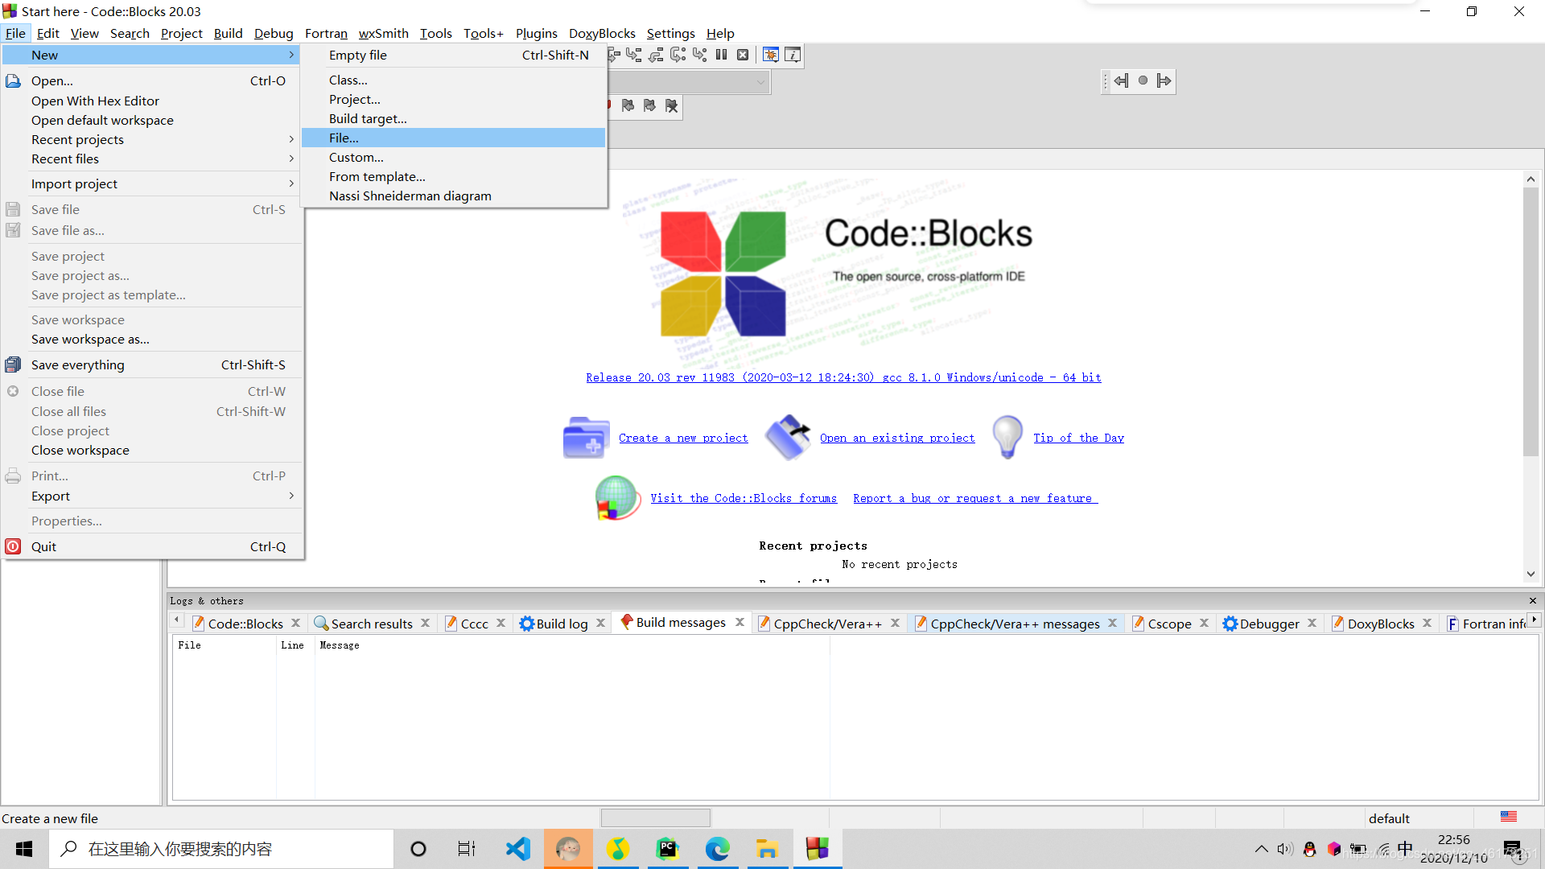Click Open With Hex Editor
The height and width of the screenshot is (869, 1545).
point(152,101)
